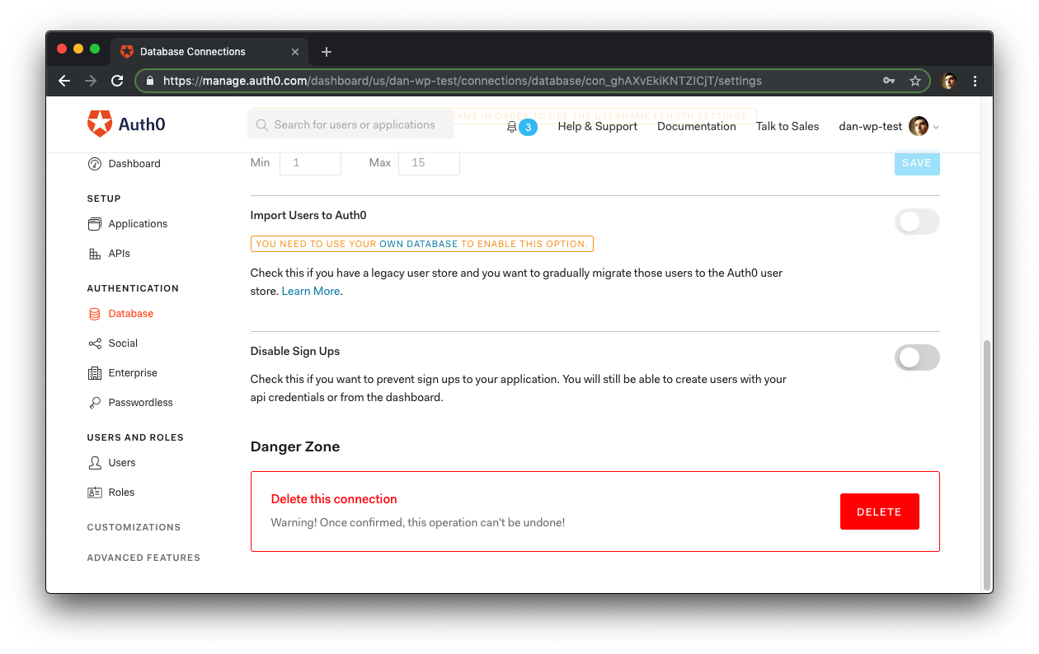The height and width of the screenshot is (654, 1039).
Task: Click the Danger Zone heading
Action: tap(295, 446)
